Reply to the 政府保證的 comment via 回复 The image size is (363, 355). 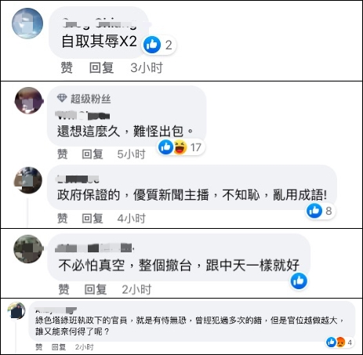tap(93, 219)
